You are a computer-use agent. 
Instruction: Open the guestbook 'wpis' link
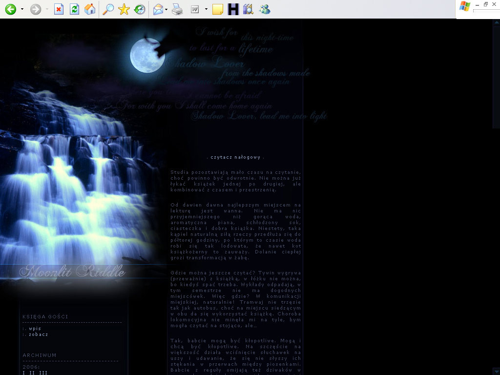coord(35,329)
